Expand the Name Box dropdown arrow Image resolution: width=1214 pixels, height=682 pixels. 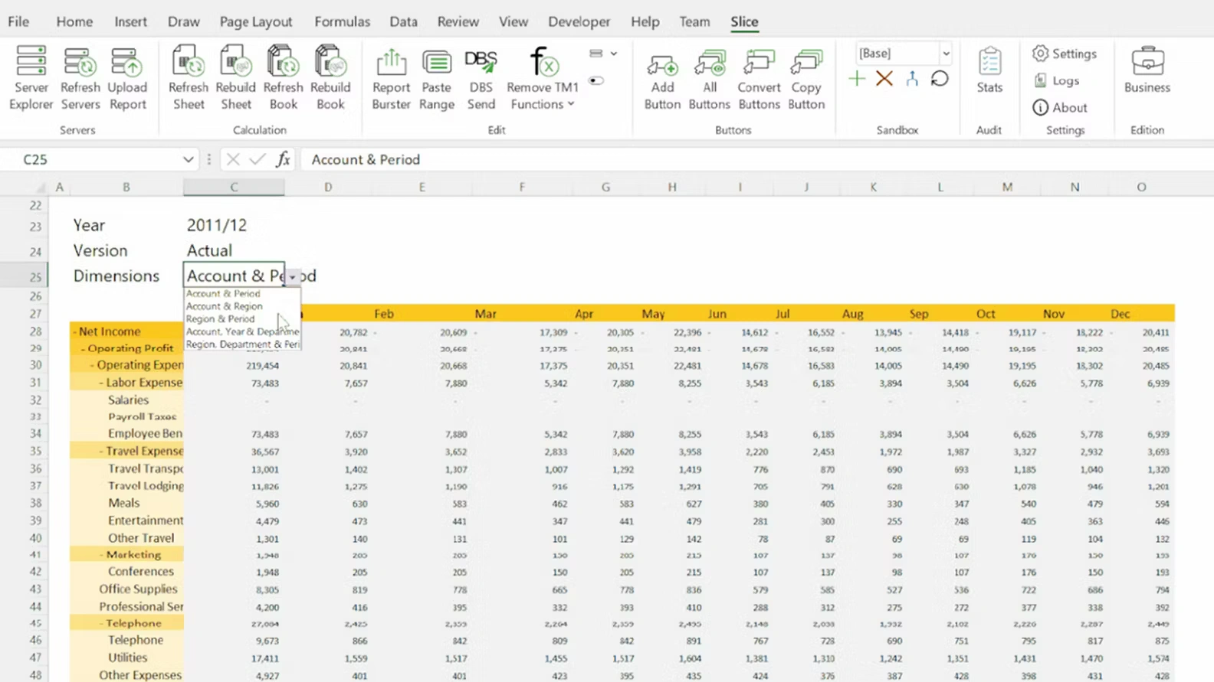[x=188, y=159]
